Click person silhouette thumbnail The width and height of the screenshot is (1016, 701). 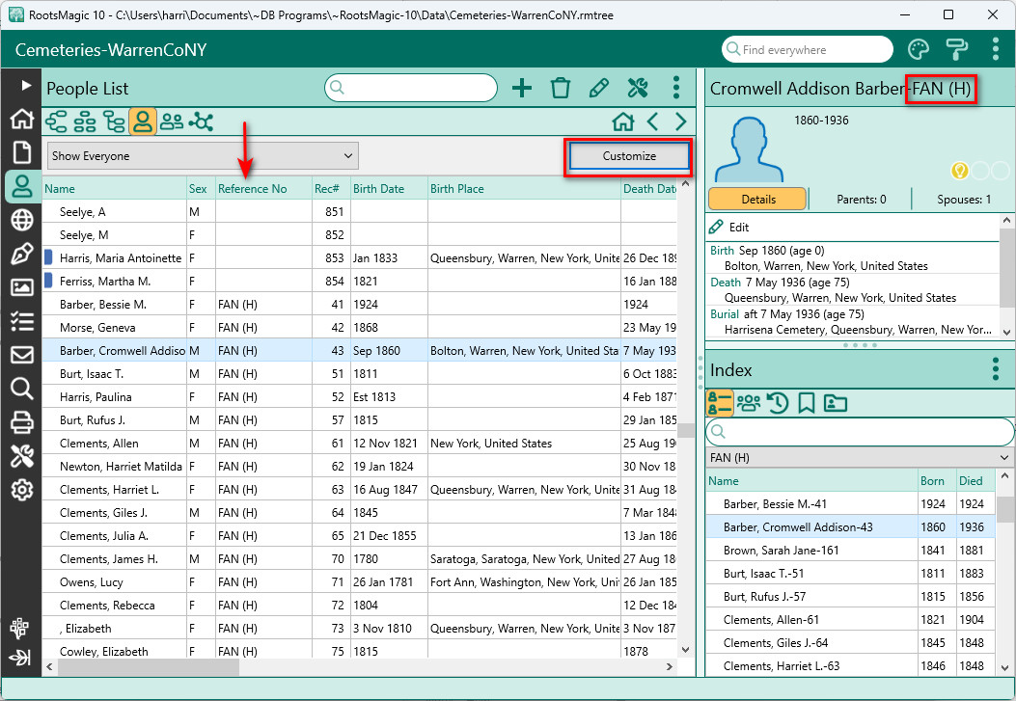749,150
